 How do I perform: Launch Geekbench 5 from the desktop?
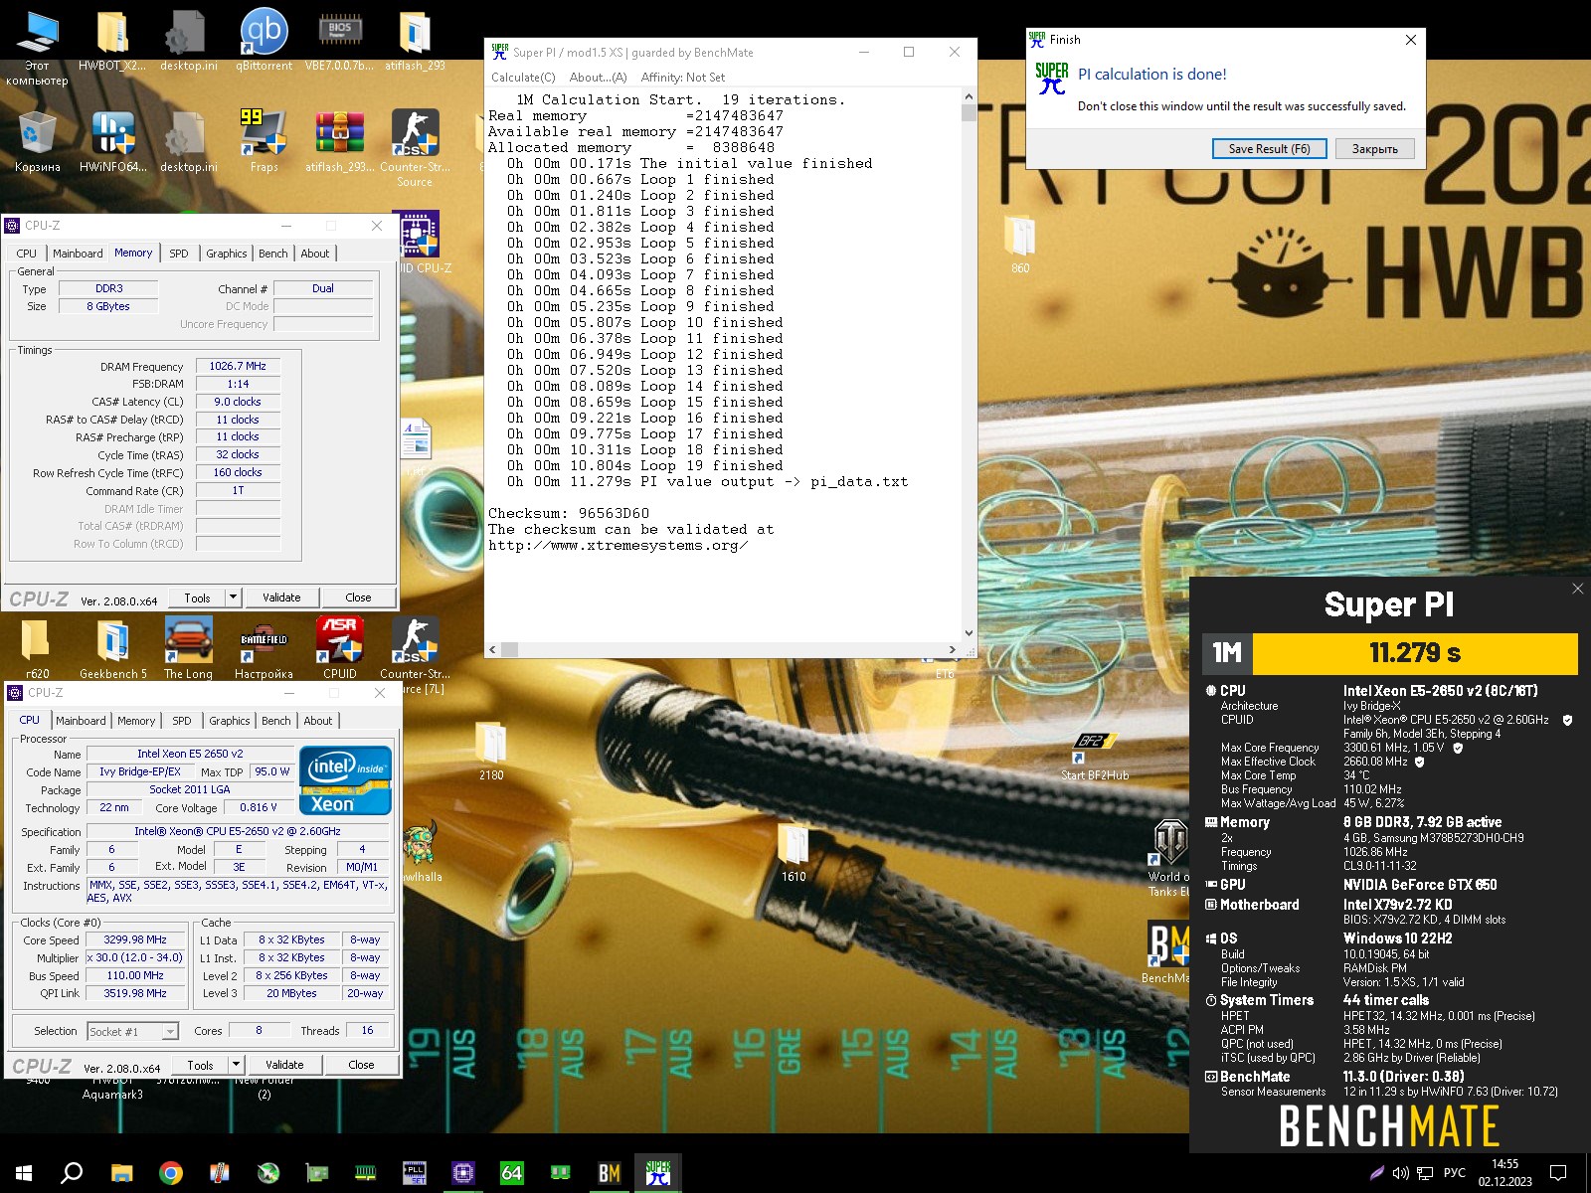112,648
